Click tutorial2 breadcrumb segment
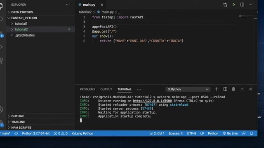Viewport: 264px width, 148px height. point(85,12)
